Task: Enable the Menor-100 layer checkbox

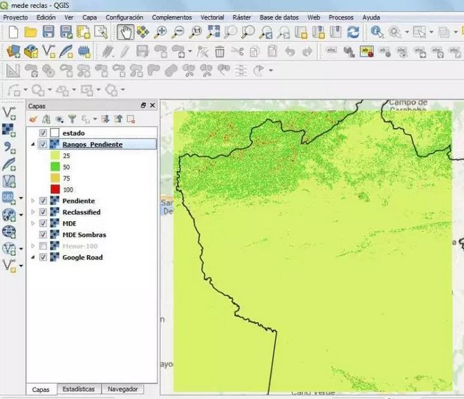Action: pyautogui.click(x=44, y=246)
